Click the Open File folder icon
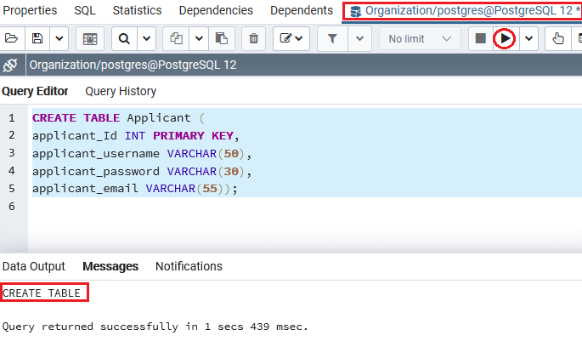 pos(11,38)
